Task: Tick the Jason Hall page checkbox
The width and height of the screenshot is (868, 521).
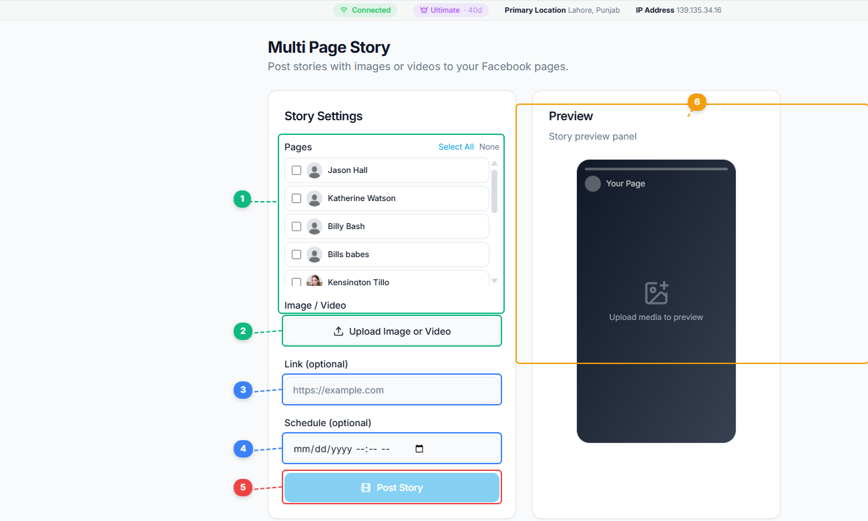Action: [x=296, y=170]
